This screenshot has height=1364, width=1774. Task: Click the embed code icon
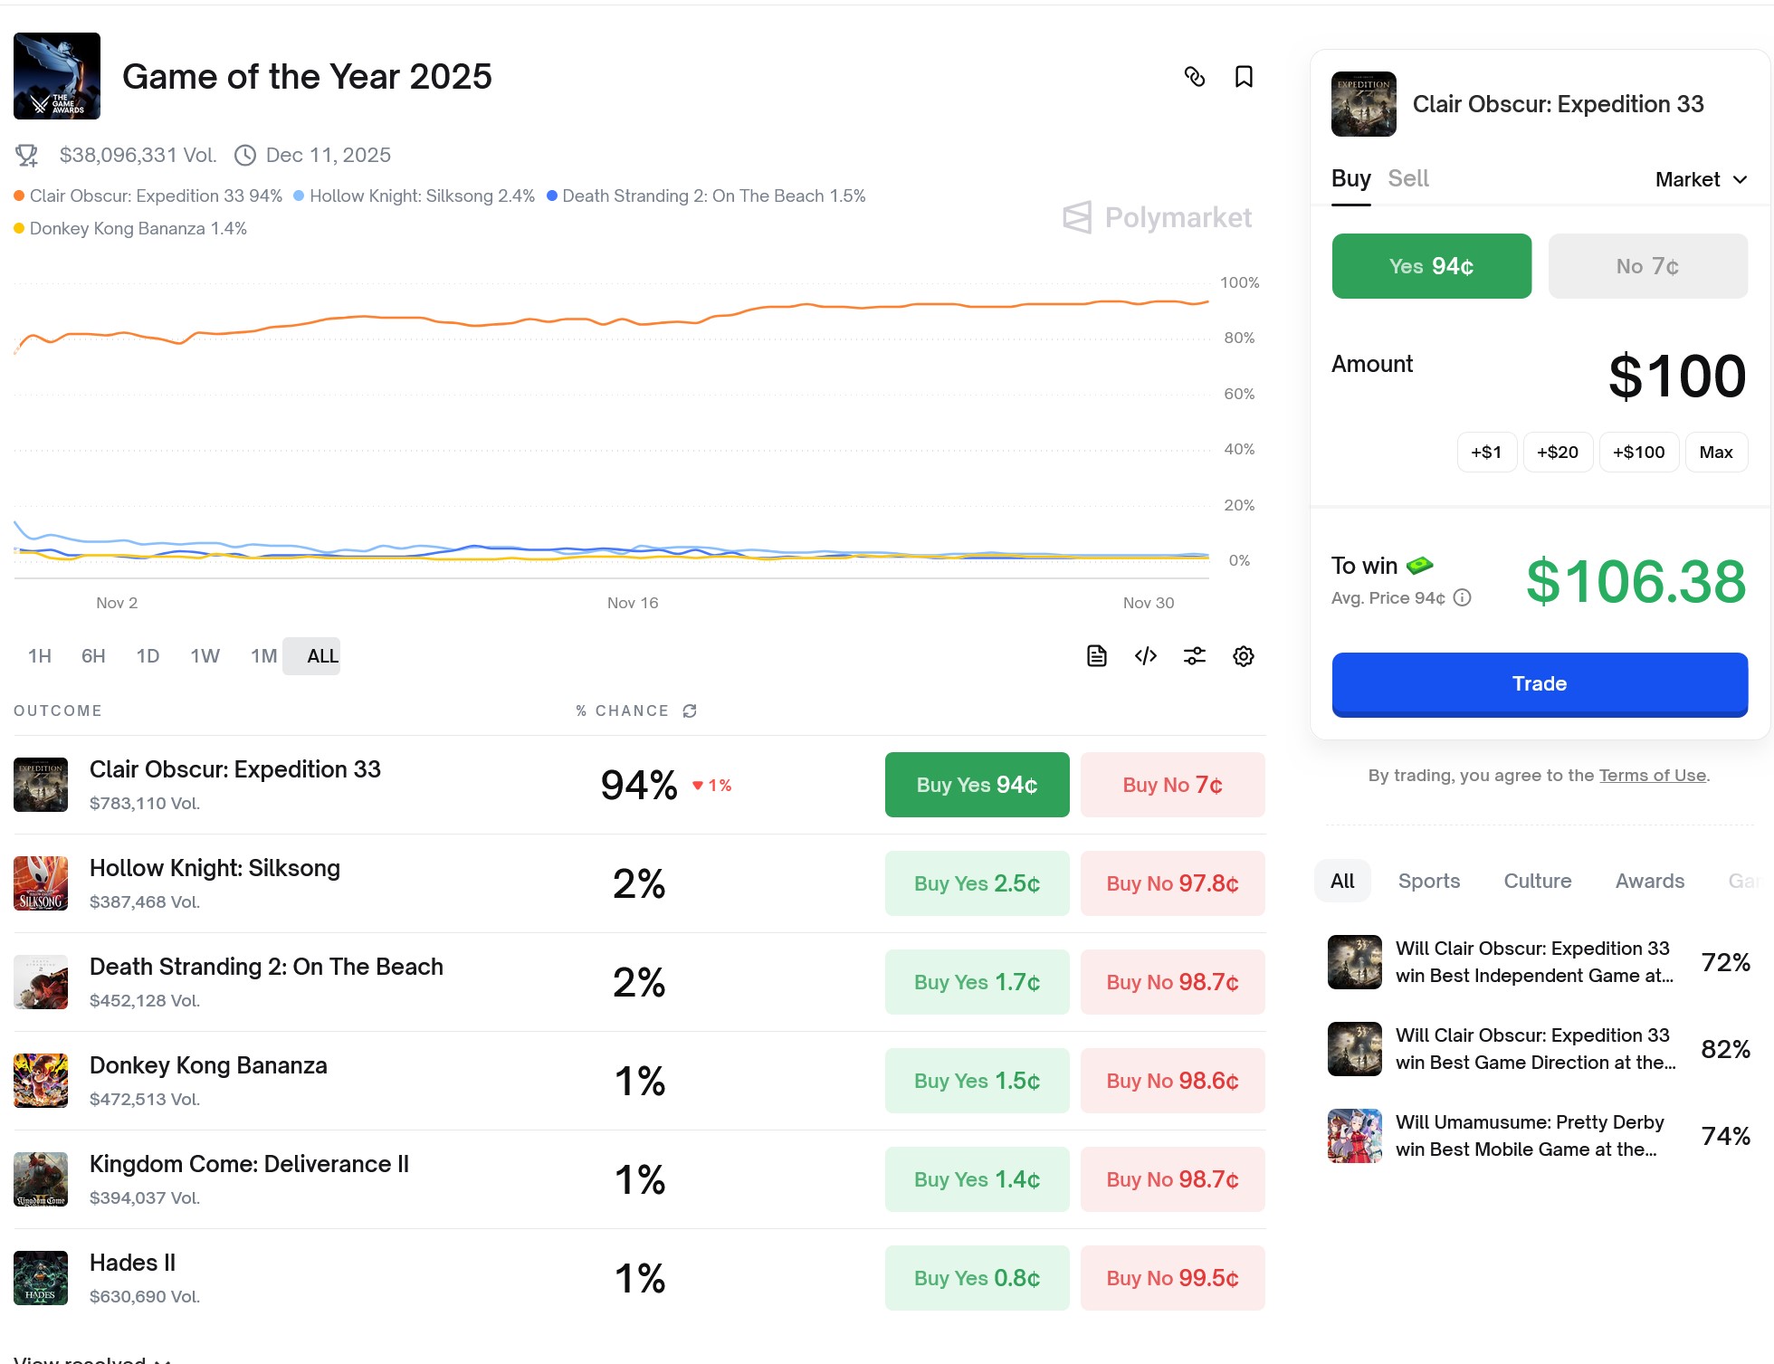tap(1146, 656)
